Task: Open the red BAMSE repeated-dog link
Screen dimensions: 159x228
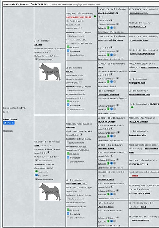Action: coord(135,176)
